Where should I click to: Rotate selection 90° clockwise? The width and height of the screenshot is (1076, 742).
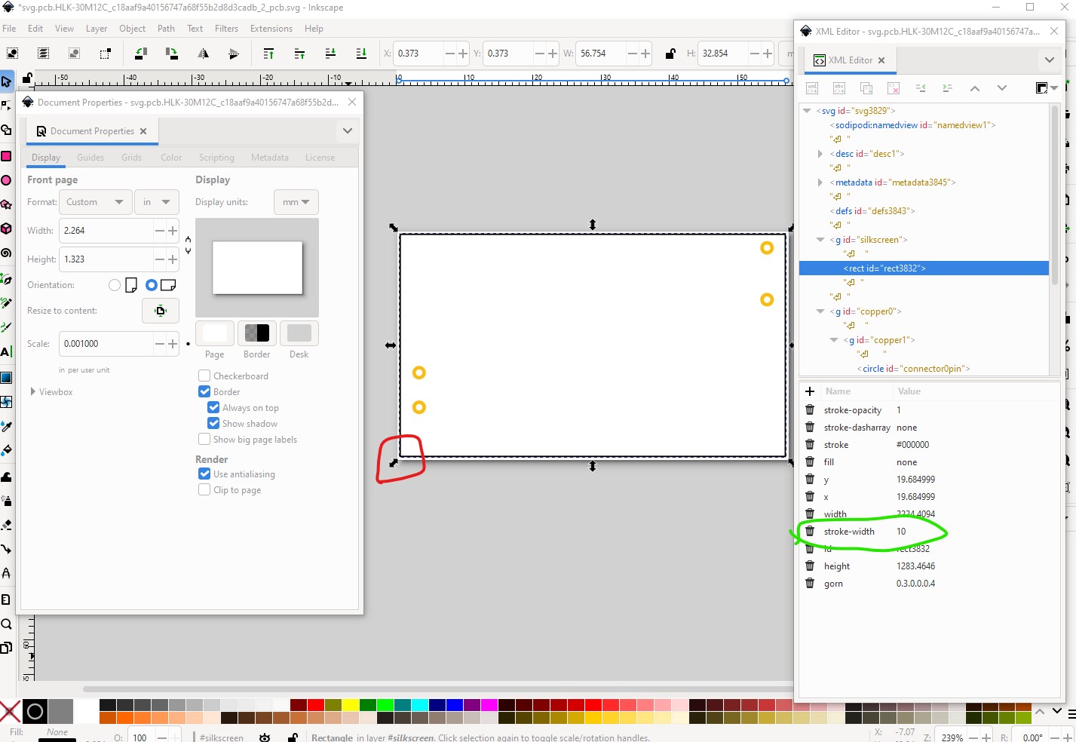pos(171,54)
